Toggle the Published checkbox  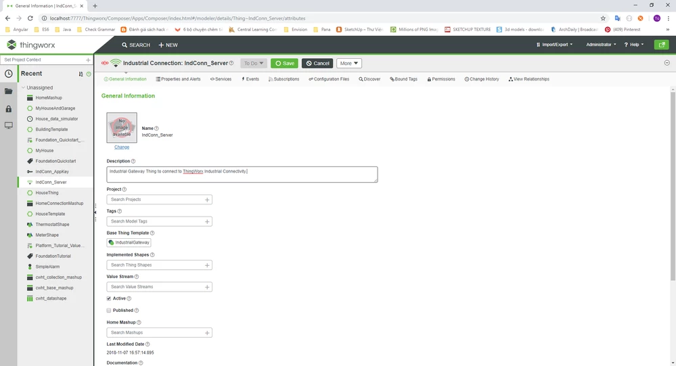click(x=109, y=311)
